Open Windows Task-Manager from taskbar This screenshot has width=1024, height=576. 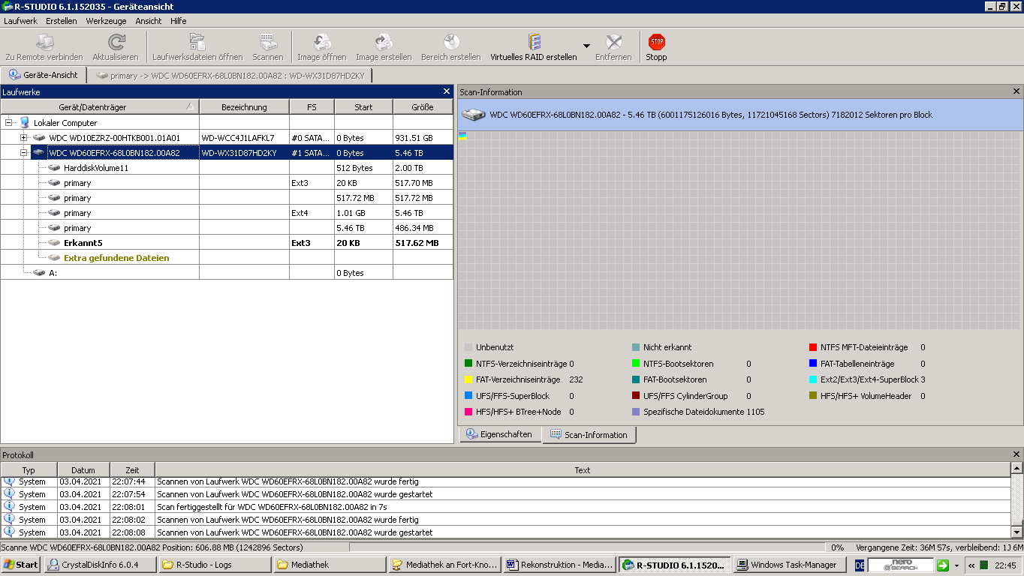pos(790,565)
